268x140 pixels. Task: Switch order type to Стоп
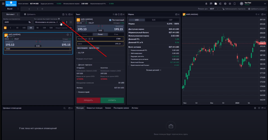[116, 34]
